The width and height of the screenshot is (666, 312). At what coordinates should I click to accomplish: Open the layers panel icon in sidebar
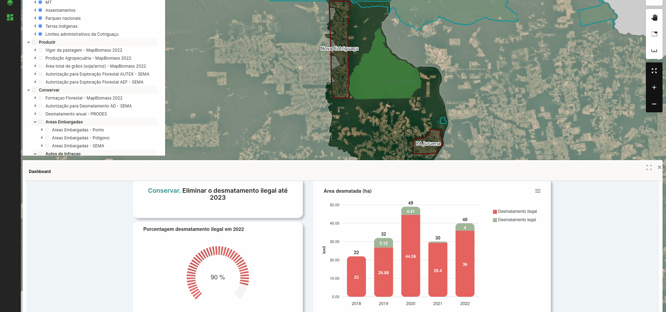(x=10, y=3)
